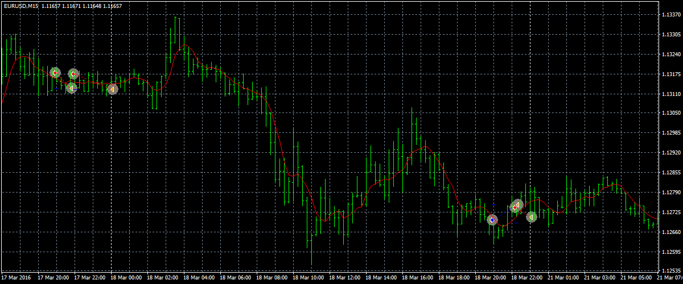This screenshot has width=683, height=284.
Task: Click the 1.12535 price label
Action: tap(672, 271)
